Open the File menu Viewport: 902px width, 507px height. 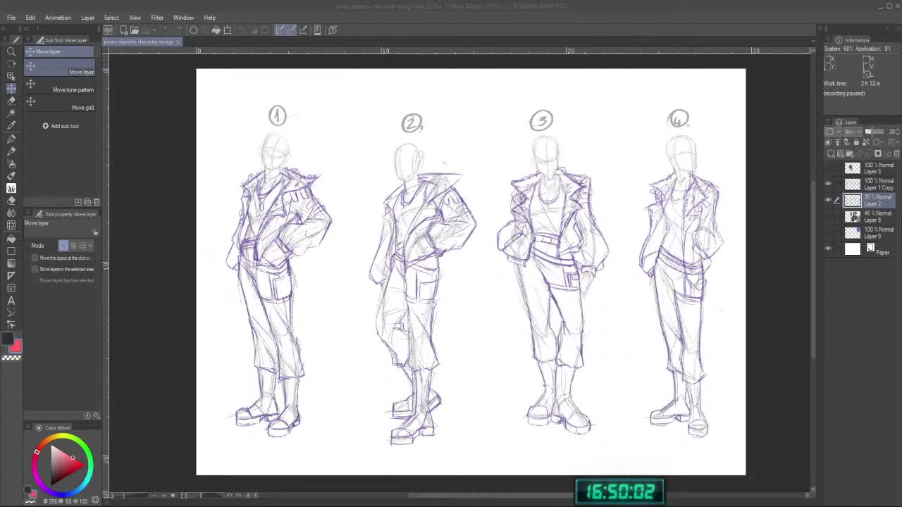pyautogui.click(x=11, y=18)
